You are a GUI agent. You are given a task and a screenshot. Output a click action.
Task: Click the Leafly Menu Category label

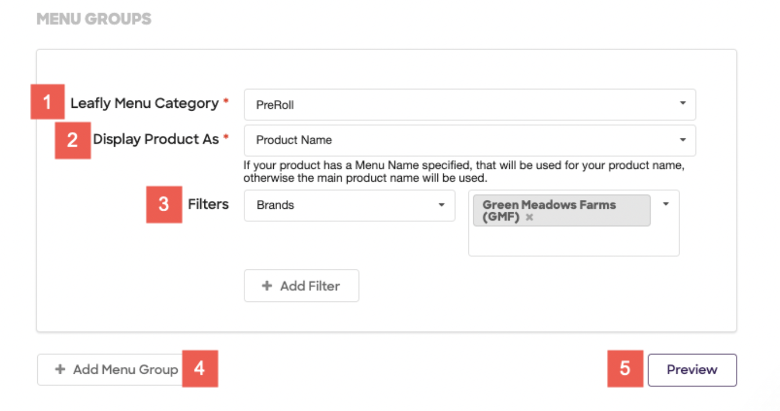coord(144,103)
